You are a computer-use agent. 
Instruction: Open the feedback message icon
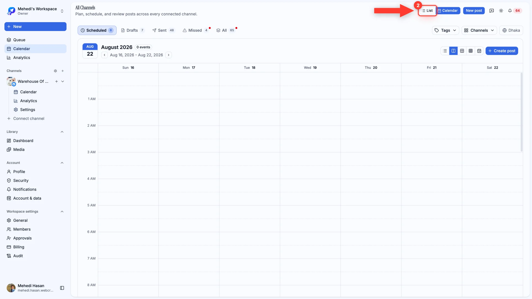point(492,11)
